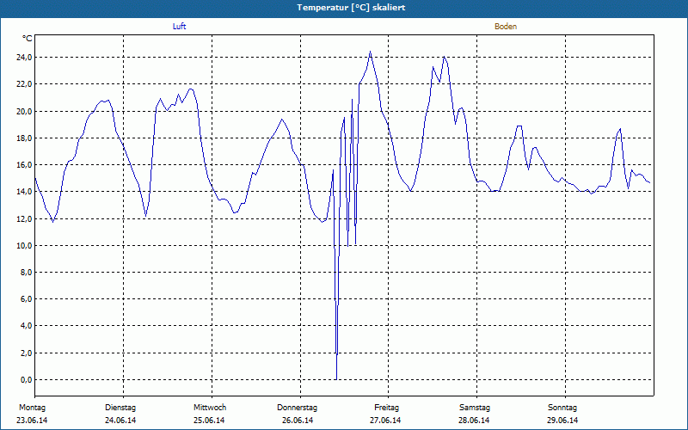Click the 'Luft' legend label
The height and width of the screenshot is (430, 688).
[x=179, y=27]
